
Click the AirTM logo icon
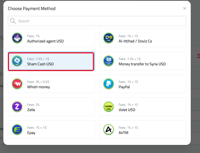tap(109, 130)
